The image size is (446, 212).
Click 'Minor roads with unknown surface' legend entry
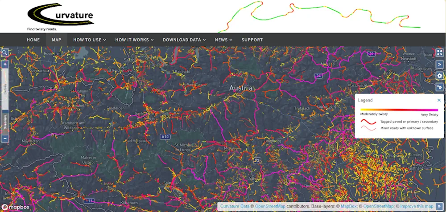407,128
